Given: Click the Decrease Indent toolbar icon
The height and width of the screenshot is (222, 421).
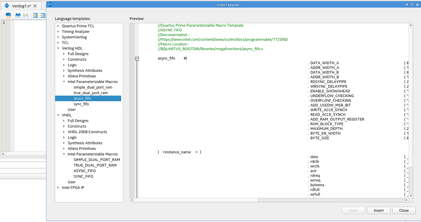Looking at the screenshot, I should coord(43,15).
